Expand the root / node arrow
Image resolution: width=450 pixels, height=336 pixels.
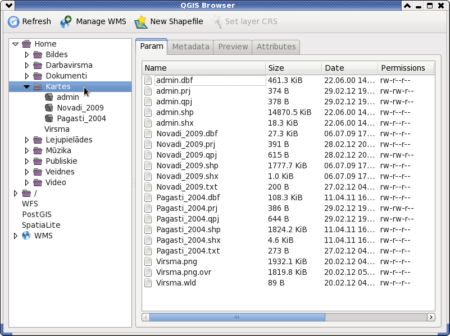(x=16, y=194)
